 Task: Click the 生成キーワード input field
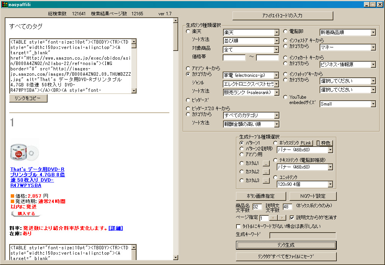303,236
